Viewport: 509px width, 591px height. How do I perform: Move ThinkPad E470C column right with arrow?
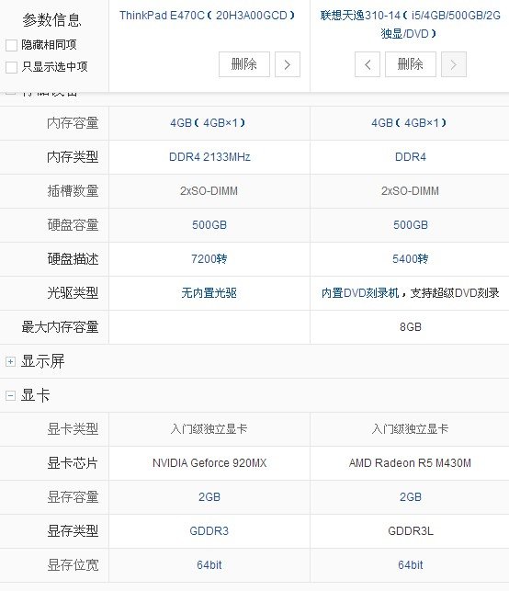pyautogui.click(x=288, y=64)
